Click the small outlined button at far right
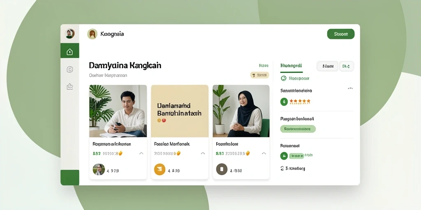 pyautogui.click(x=346, y=66)
